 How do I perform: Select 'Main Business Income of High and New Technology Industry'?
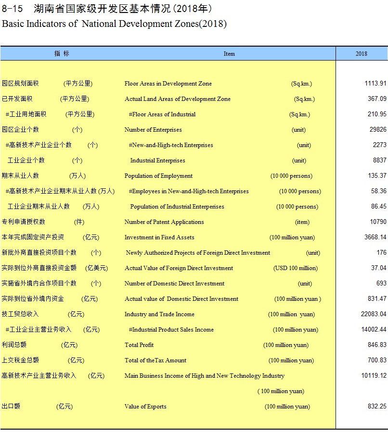pos(205,376)
